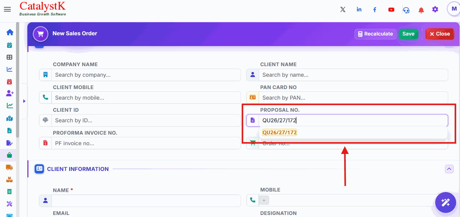Screen dimensions: 460x217
Task: Open the user profile avatar M
Action: [x=454, y=9]
